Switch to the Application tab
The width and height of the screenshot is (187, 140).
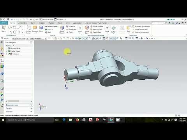[x=78, y=23]
